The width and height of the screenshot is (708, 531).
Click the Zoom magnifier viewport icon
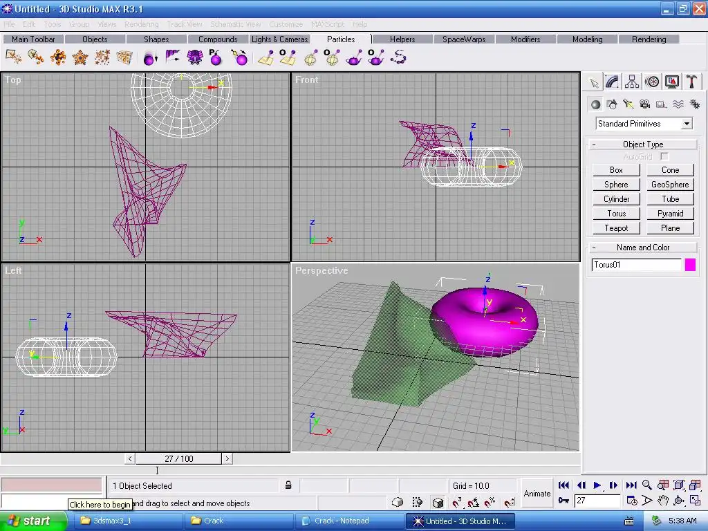[x=647, y=485]
